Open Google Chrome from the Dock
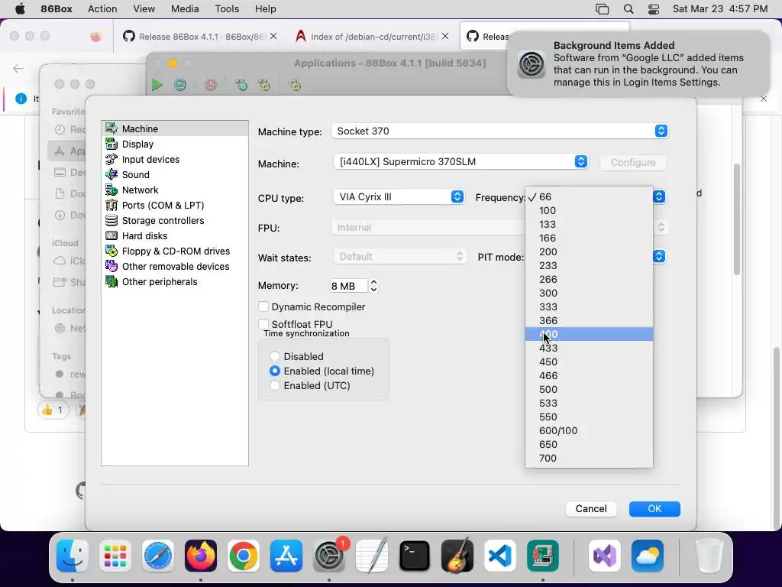782x587 pixels. (244, 556)
